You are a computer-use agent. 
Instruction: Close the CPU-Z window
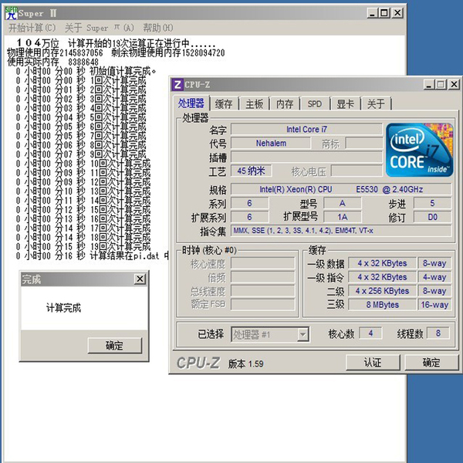[x=454, y=85]
